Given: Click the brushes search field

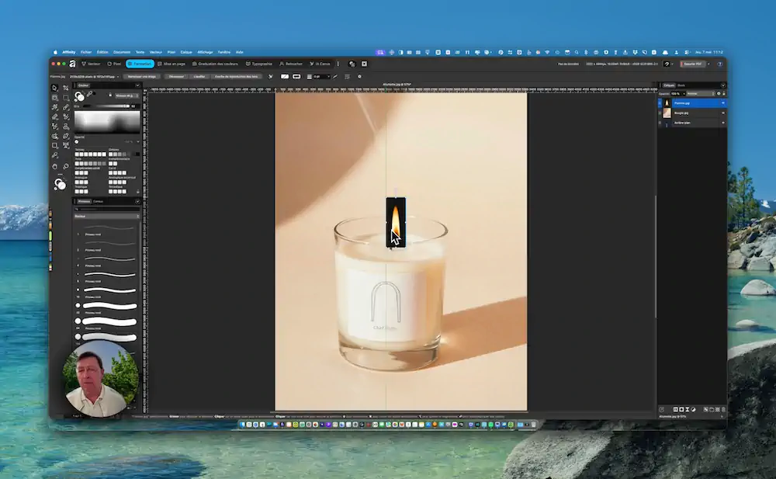Looking at the screenshot, I should (x=107, y=209).
